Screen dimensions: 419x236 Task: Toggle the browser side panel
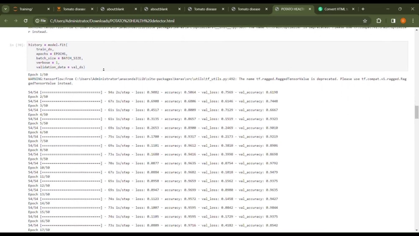pyautogui.click(x=393, y=21)
